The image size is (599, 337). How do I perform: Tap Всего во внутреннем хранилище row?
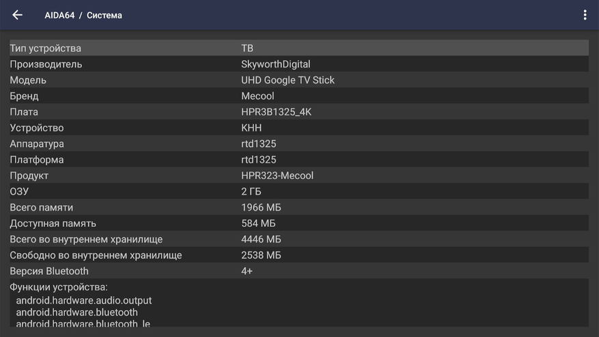point(298,239)
